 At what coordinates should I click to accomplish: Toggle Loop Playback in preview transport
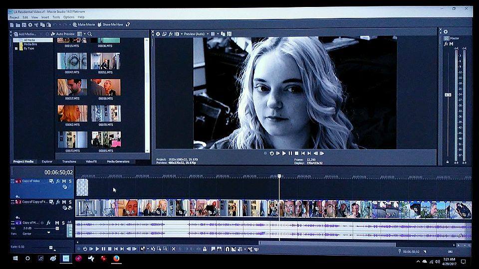271,153
